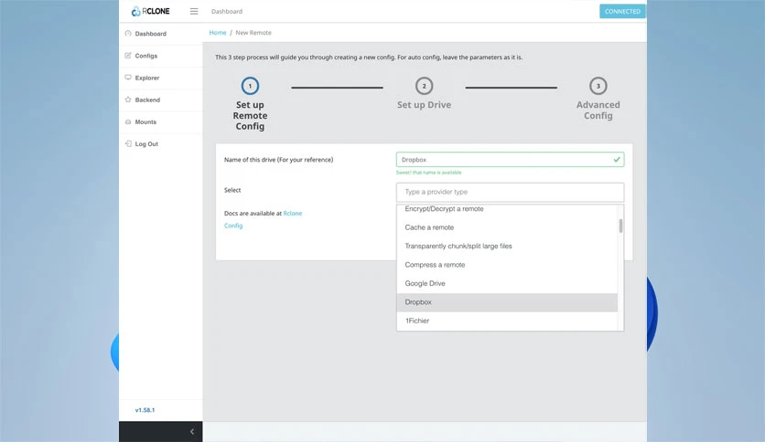This screenshot has width=765, height=442.
Task: Click the CONNECTED status button
Action: [x=622, y=11]
